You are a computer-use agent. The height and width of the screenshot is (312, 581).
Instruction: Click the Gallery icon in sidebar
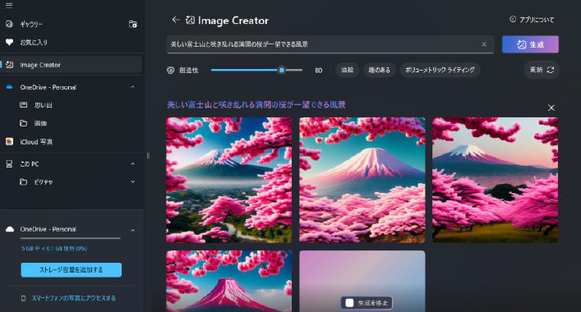[9, 24]
